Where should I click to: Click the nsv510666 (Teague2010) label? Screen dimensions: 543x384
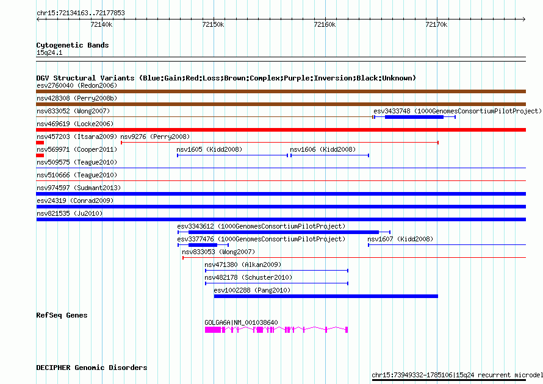point(77,175)
